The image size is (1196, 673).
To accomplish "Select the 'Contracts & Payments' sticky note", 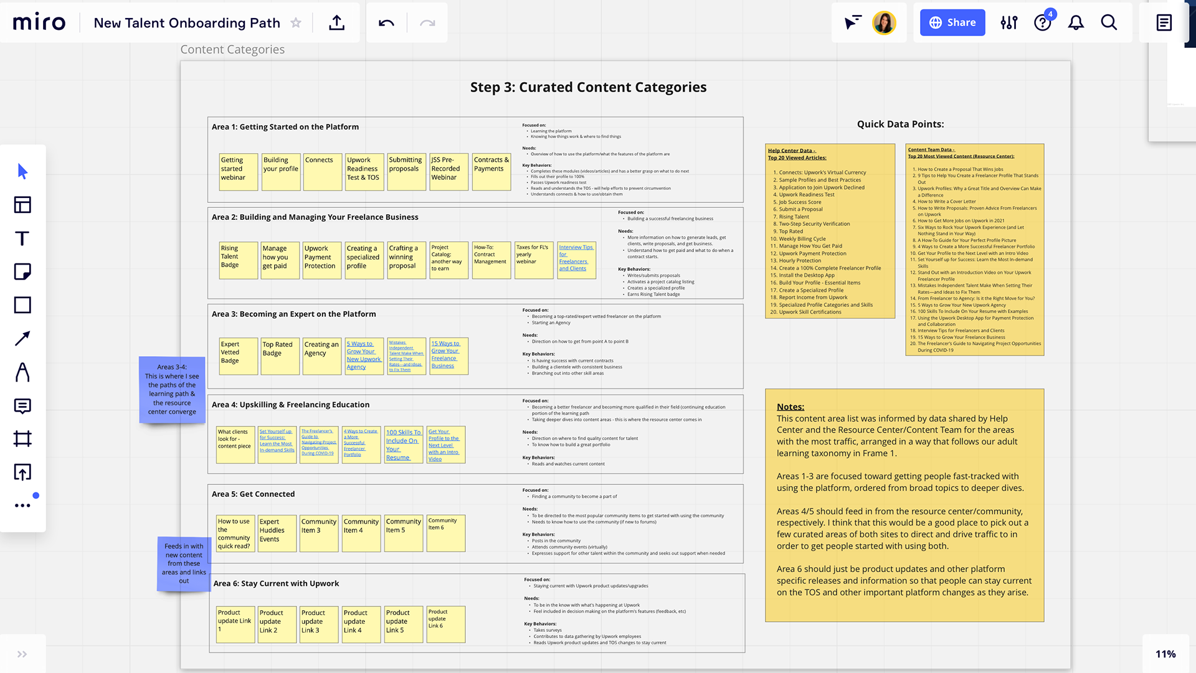I will pyautogui.click(x=491, y=172).
